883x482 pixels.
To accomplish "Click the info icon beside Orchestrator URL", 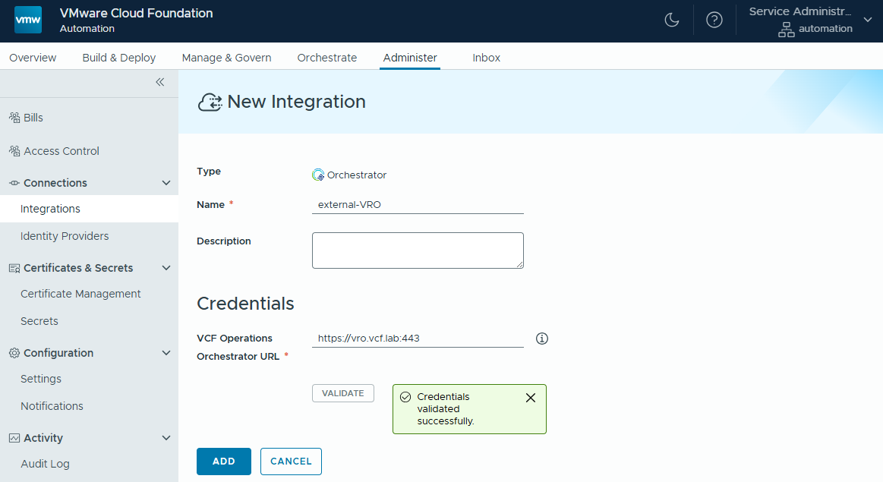I will (542, 339).
